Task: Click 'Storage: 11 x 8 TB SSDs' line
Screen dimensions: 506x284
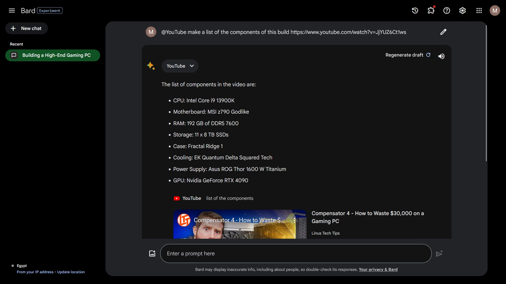Action: (x=201, y=135)
